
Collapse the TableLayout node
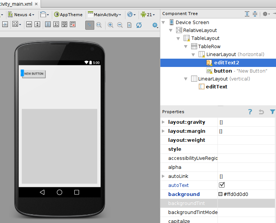coord(178,38)
